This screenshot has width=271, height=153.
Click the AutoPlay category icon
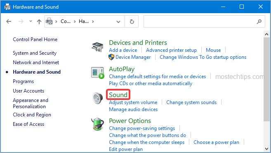pyautogui.click(x=98, y=73)
